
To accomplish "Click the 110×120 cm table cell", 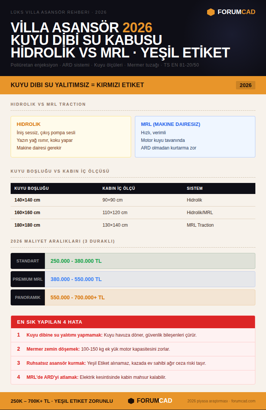I will coord(115,213).
